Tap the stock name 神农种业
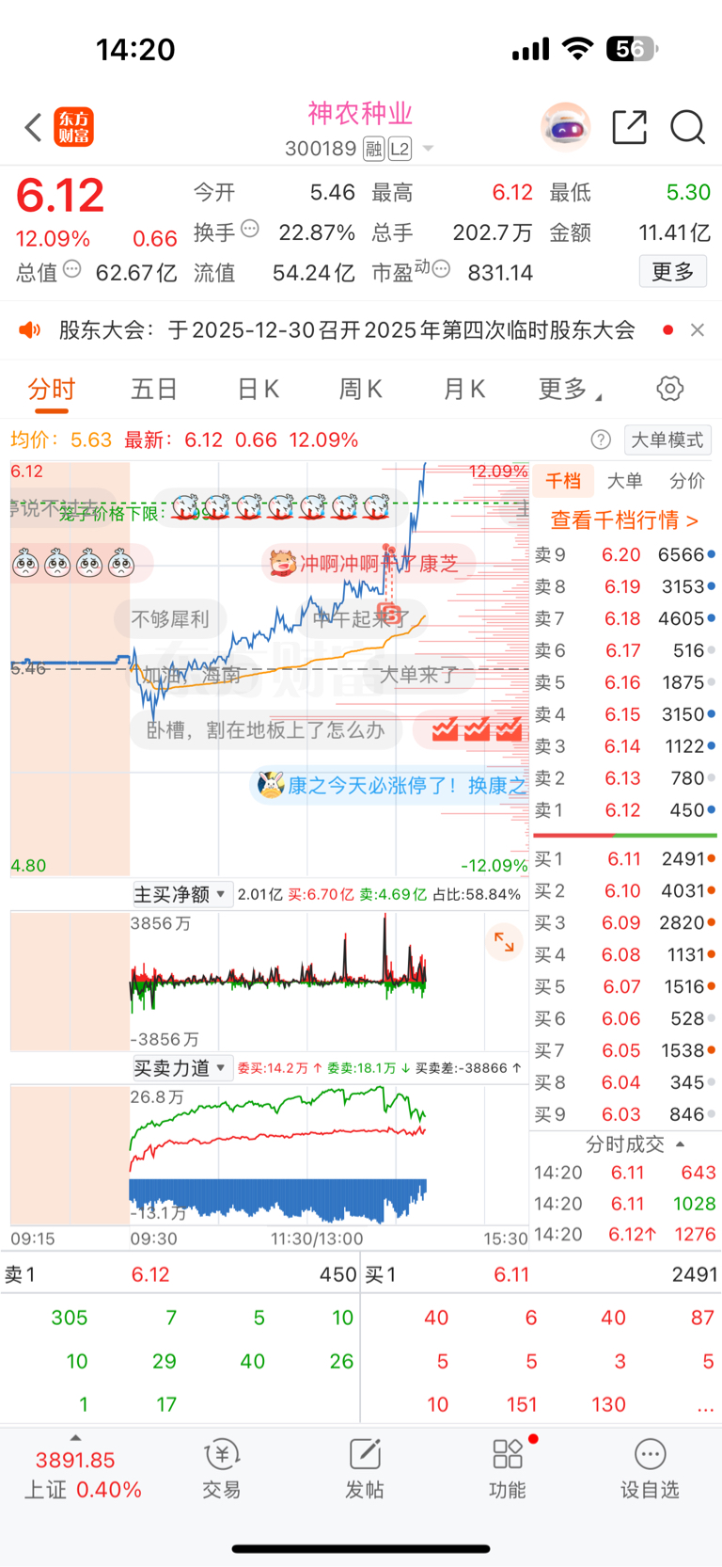The image size is (722, 1567). [x=361, y=113]
